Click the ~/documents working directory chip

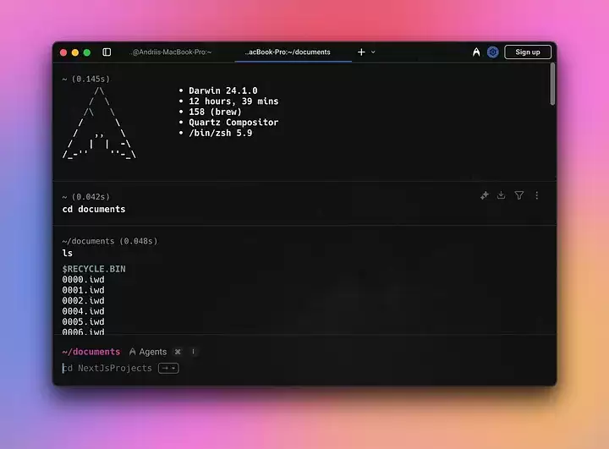point(91,352)
